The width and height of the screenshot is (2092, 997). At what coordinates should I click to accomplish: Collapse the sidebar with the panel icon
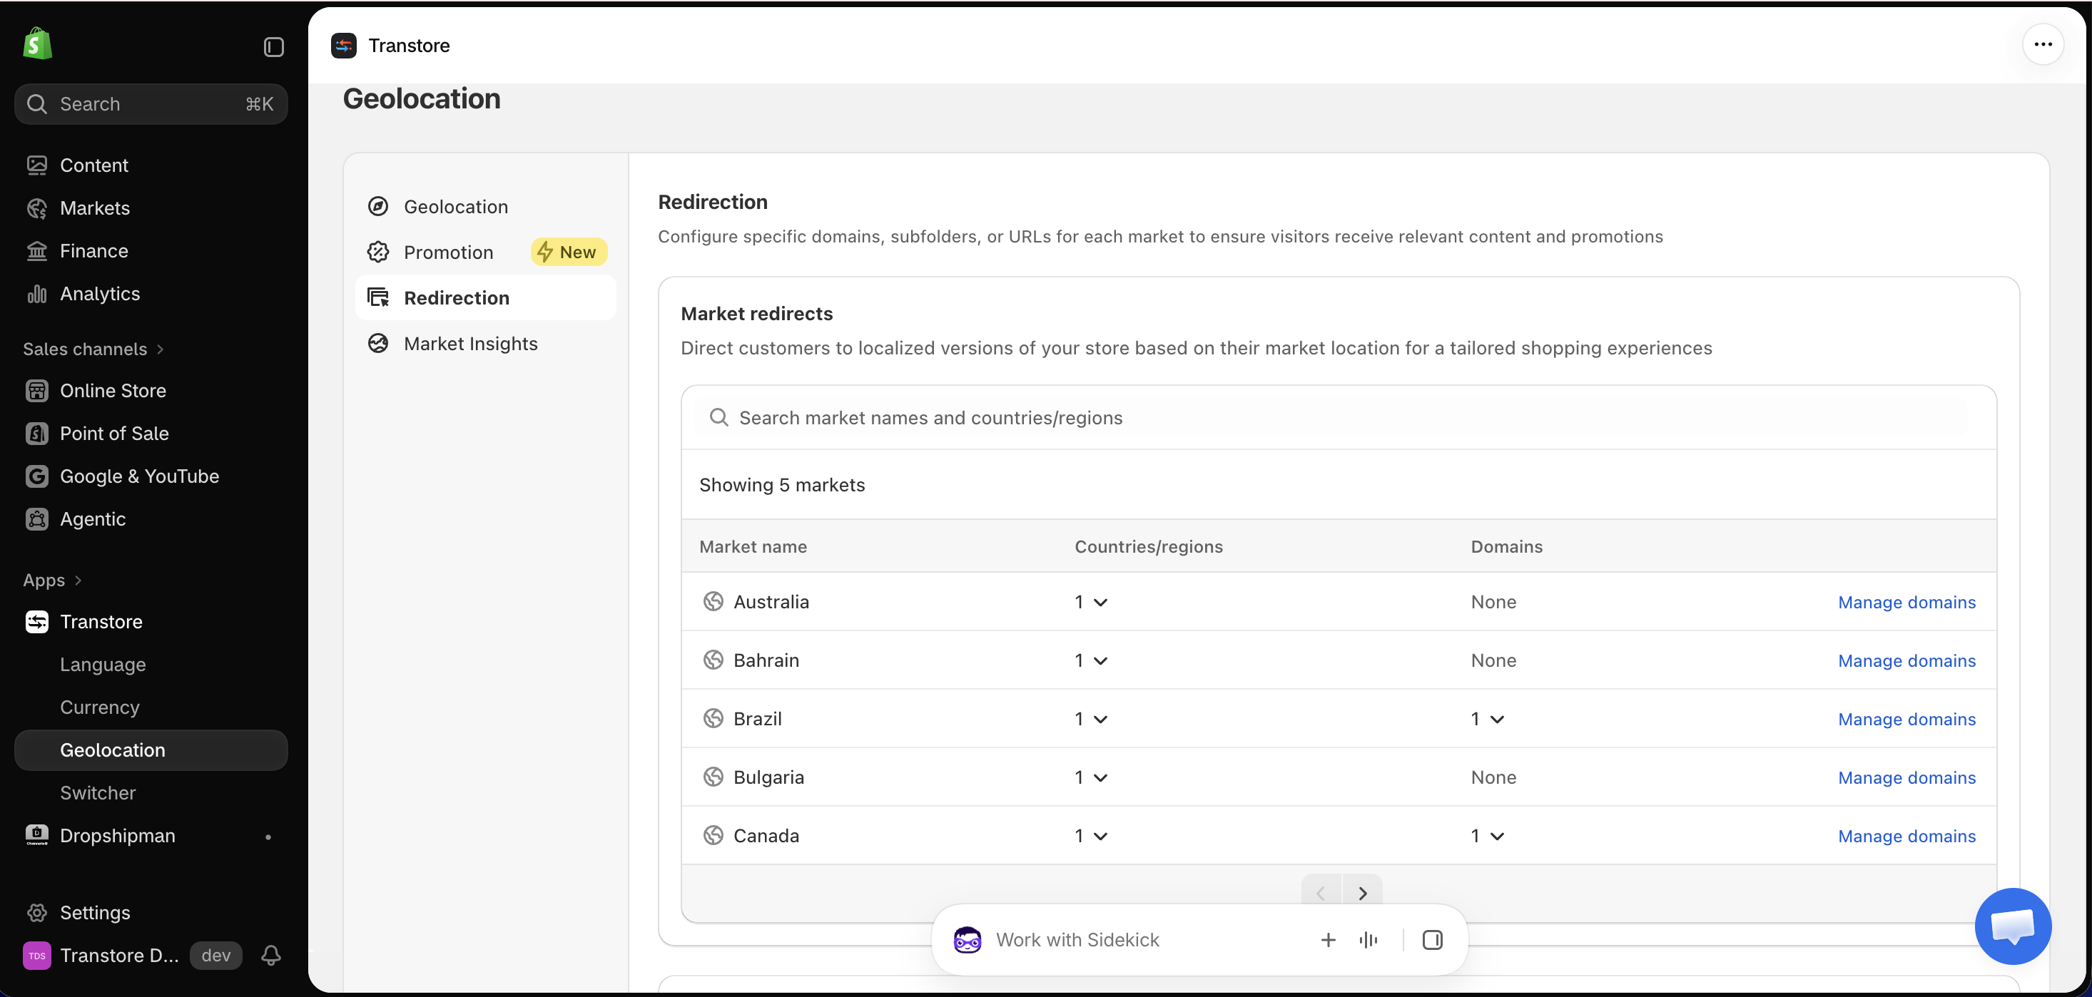point(274,47)
